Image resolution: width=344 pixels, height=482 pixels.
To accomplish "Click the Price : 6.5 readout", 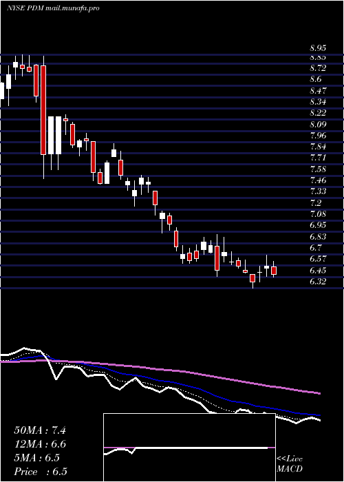I will (41, 472).
